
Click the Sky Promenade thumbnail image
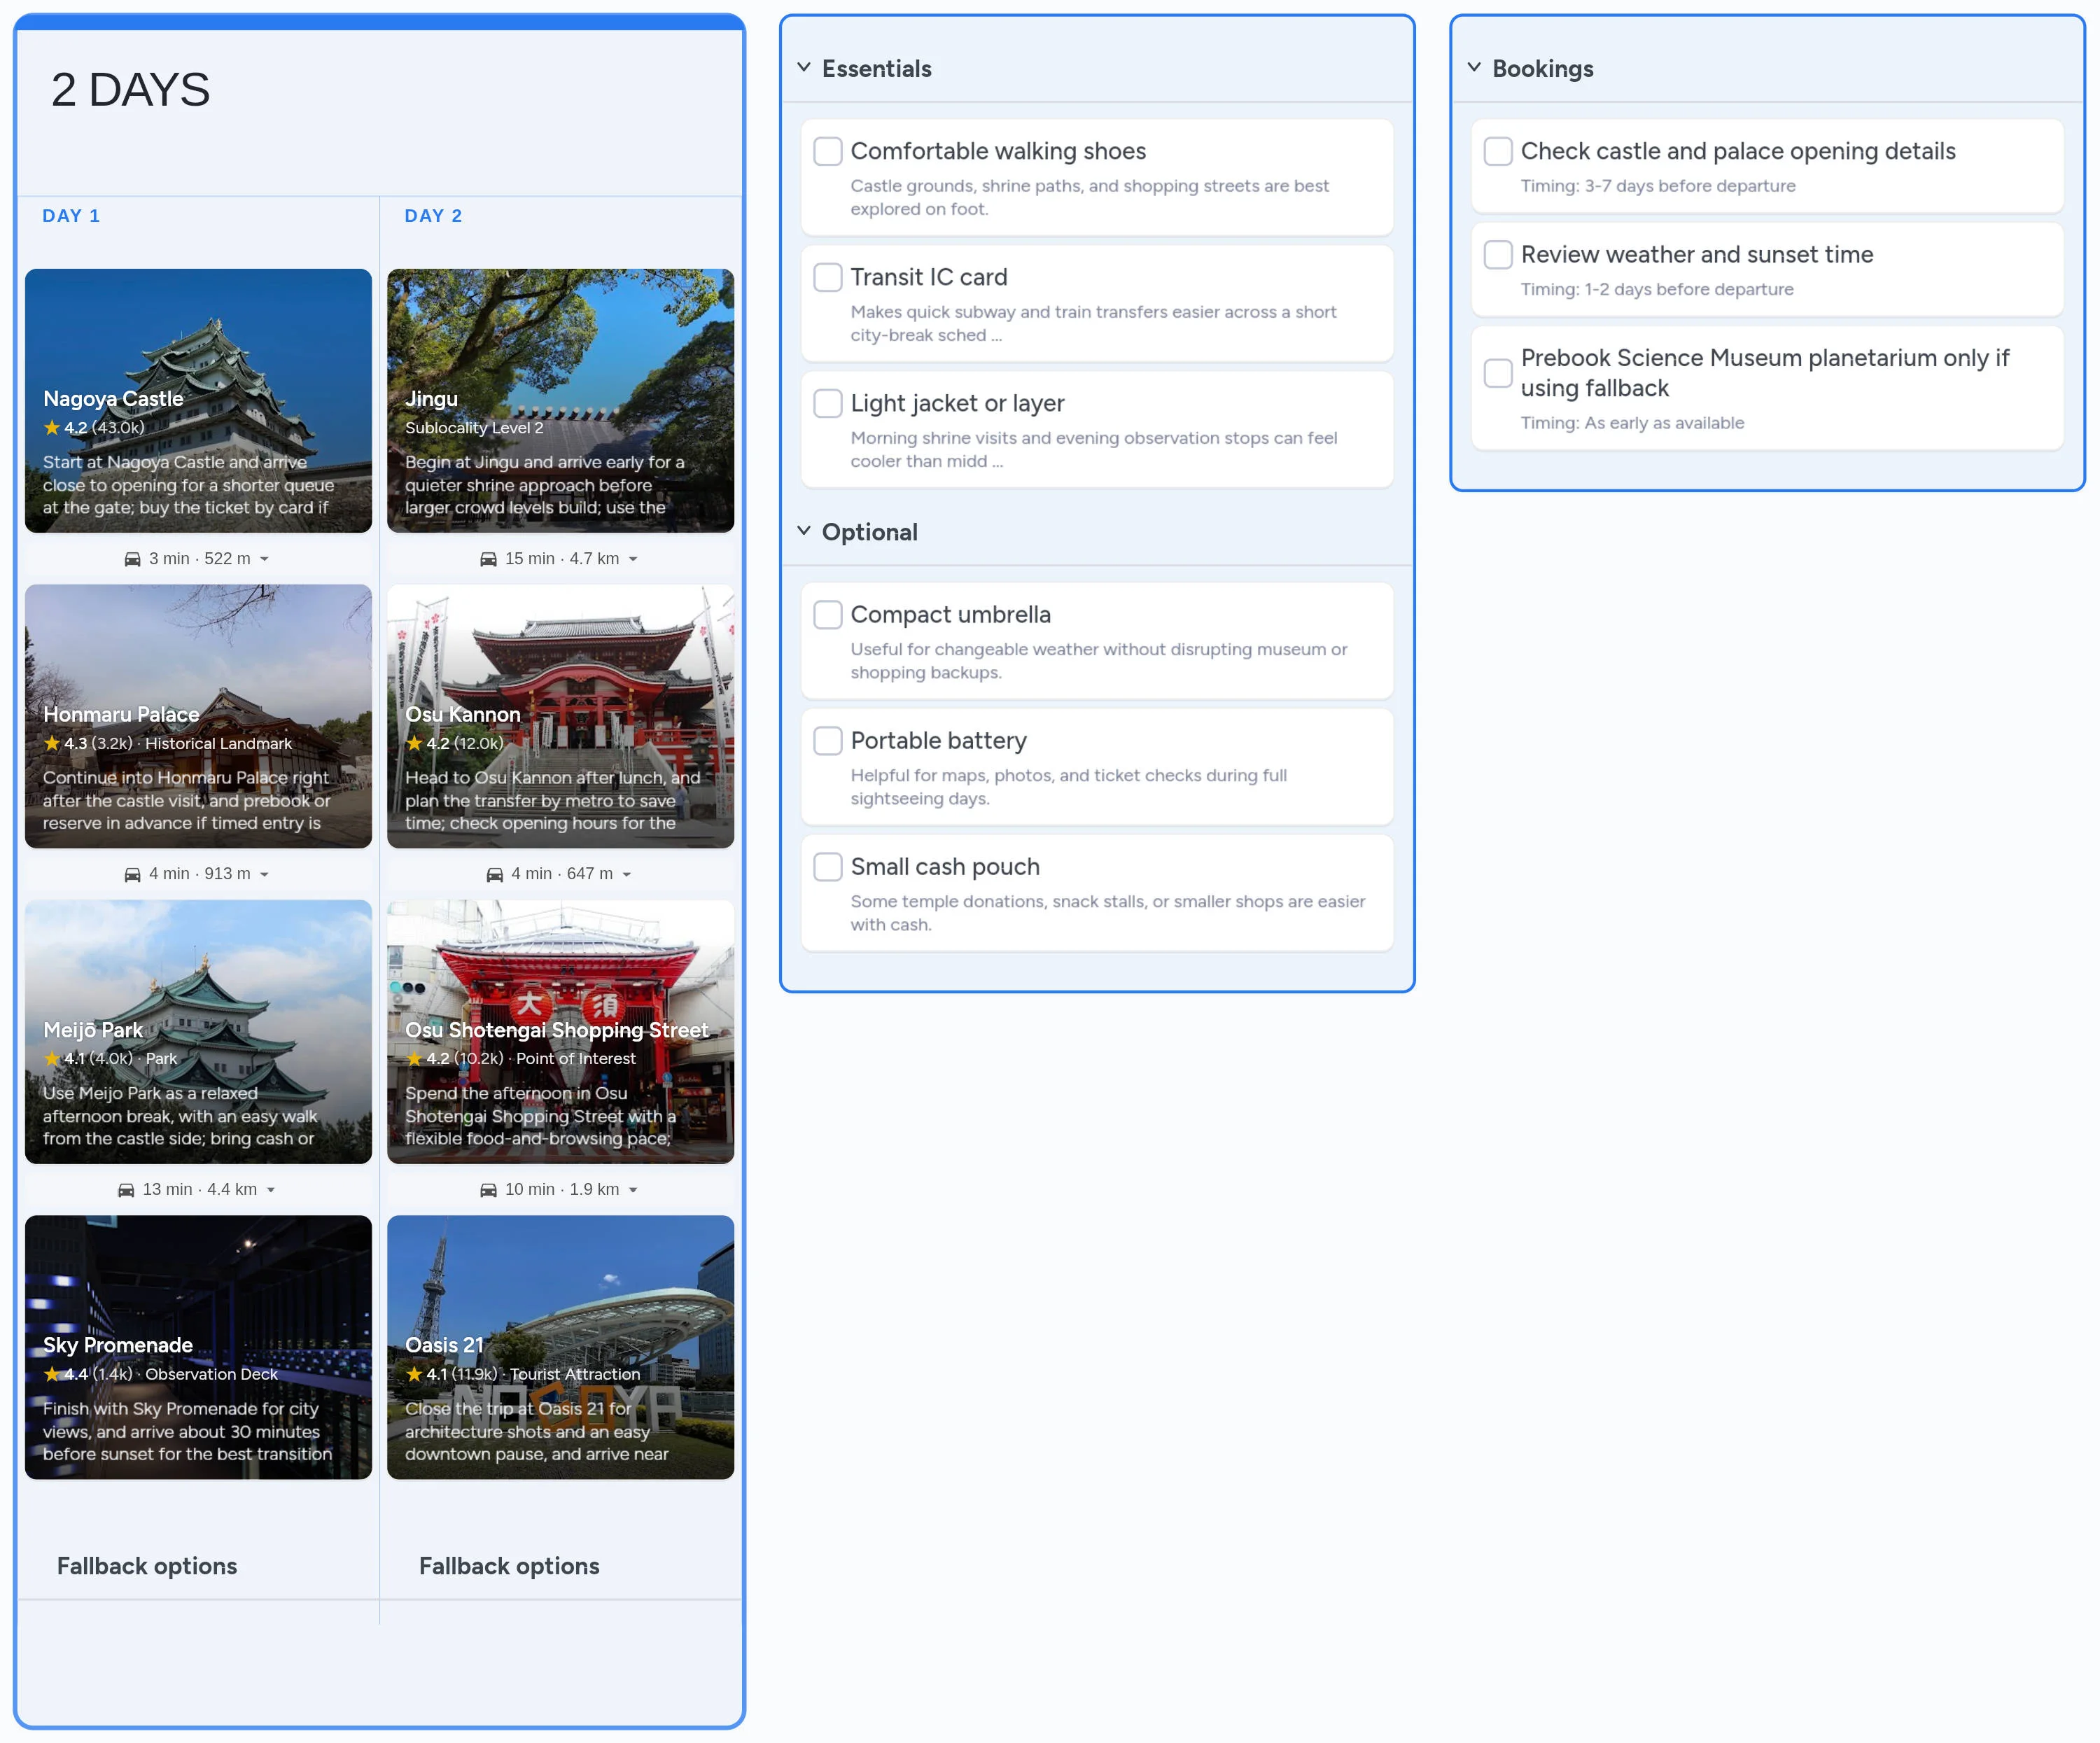click(197, 1349)
